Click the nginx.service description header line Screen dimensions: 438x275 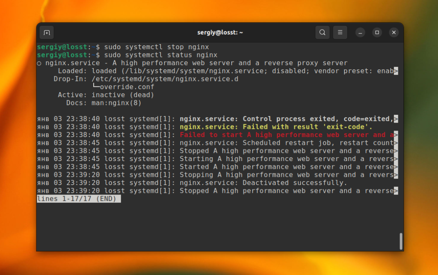tap(192, 63)
